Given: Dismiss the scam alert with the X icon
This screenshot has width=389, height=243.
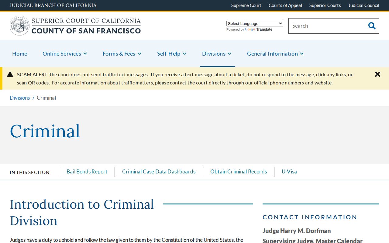Looking at the screenshot, I should [x=377, y=74].
